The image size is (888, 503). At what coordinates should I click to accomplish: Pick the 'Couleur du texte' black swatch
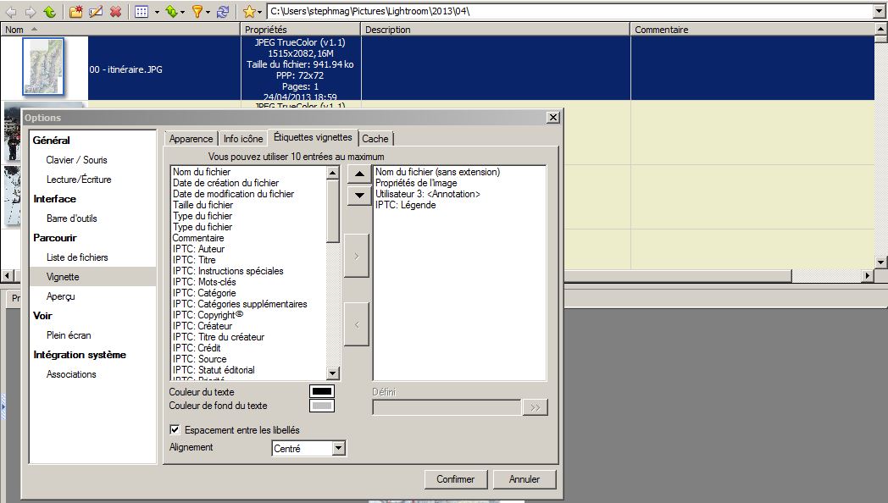[x=322, y=391]
